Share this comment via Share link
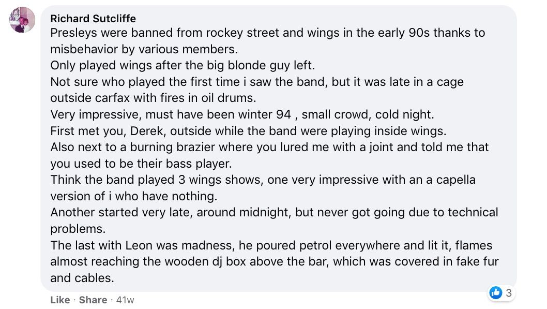547x309 pixels. coord(93,300)
